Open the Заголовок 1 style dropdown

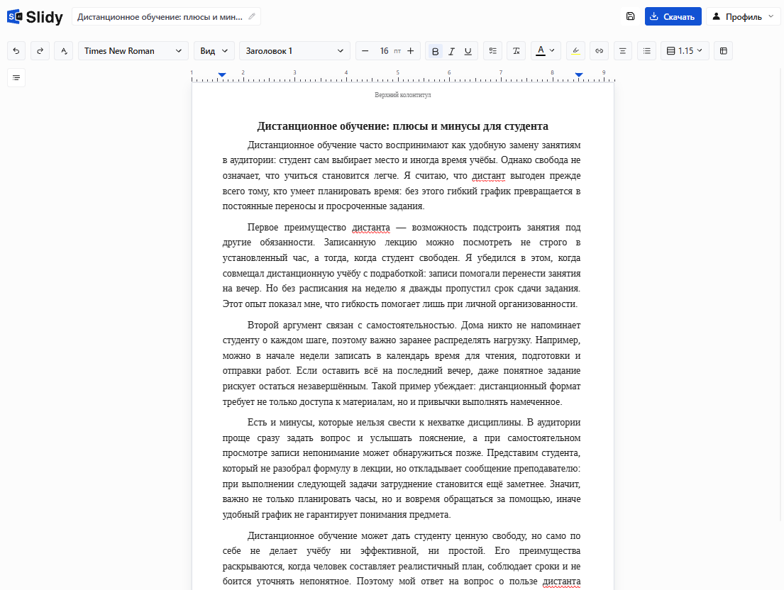click(294, 51)
